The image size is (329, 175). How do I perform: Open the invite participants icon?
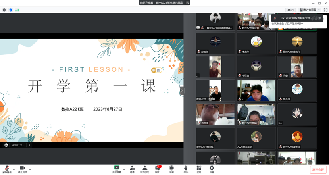(132, 168)
